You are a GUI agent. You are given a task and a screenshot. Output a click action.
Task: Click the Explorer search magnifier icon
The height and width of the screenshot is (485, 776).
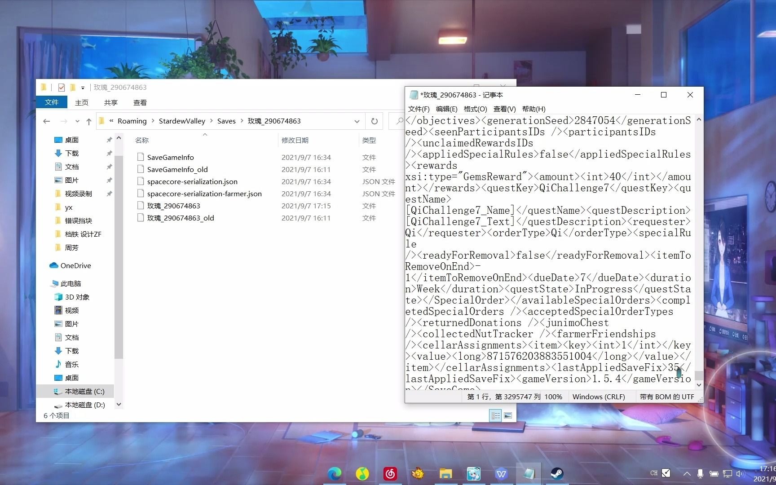pos(399,121)
